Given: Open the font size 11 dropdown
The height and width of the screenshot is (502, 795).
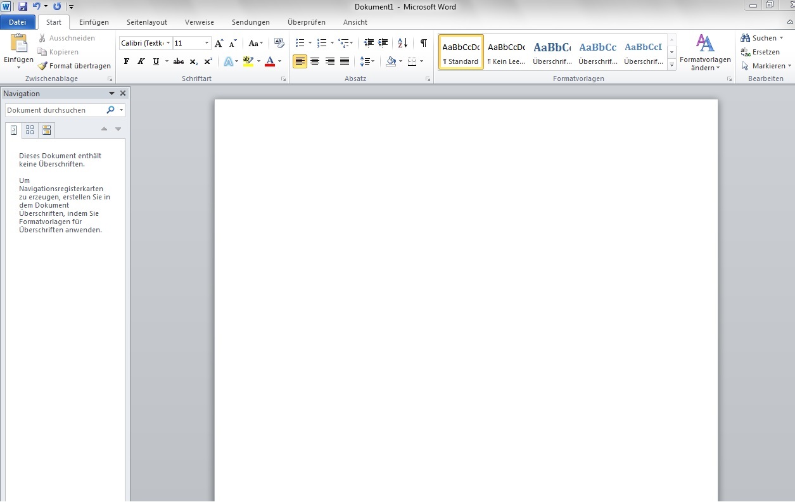Looking at the screenshot, I should [207, 43].
